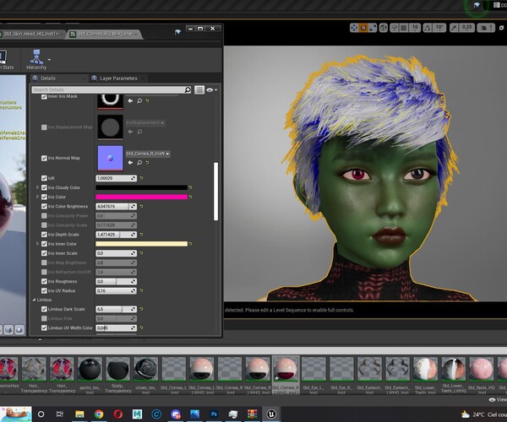Screen dimensions: 507x422
Task: Toggle surface snapping icon in viewport toolbar
Action: 394,28
